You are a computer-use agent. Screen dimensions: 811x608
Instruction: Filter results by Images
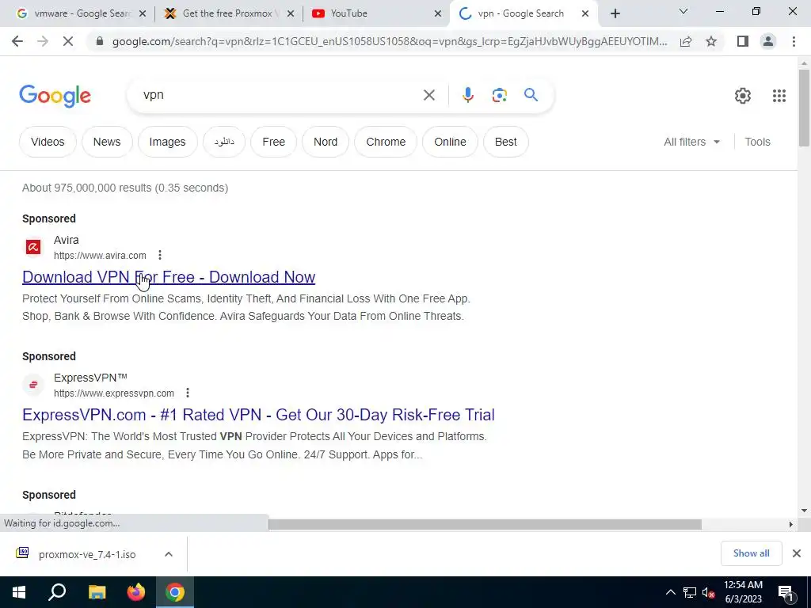tap(167, 142)
